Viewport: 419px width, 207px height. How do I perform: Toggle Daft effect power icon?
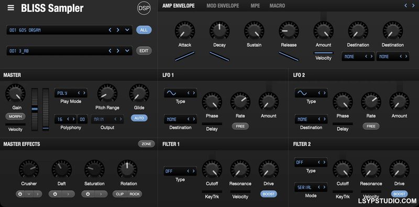pos(55,194)
